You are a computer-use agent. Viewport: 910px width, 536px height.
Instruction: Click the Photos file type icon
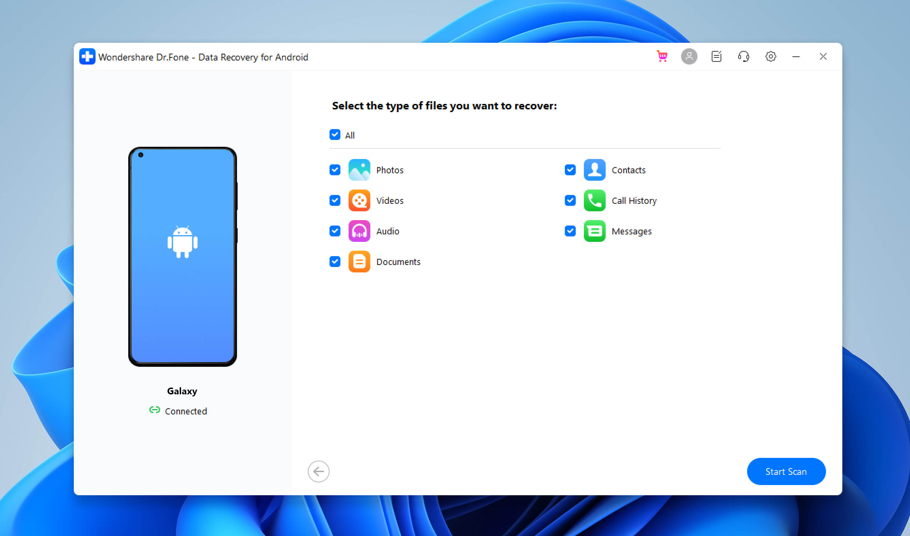pos(359,170)
